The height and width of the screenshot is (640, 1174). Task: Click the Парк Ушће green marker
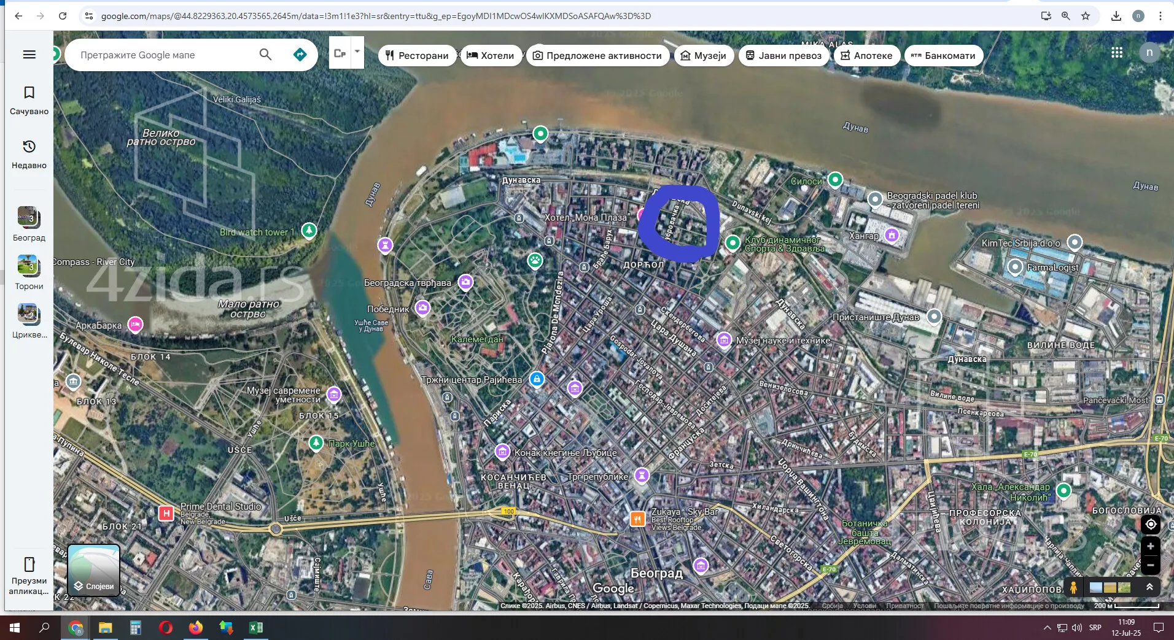[x=316, y=442]
